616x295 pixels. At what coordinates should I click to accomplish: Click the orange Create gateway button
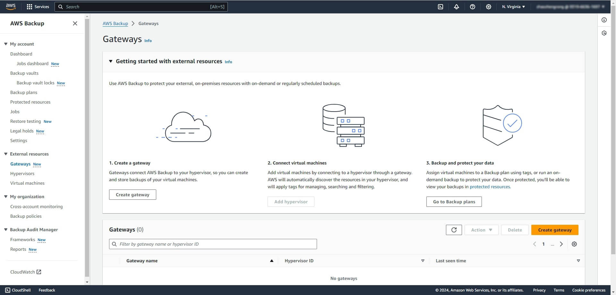pyautogui.click(x=555, y=230)
